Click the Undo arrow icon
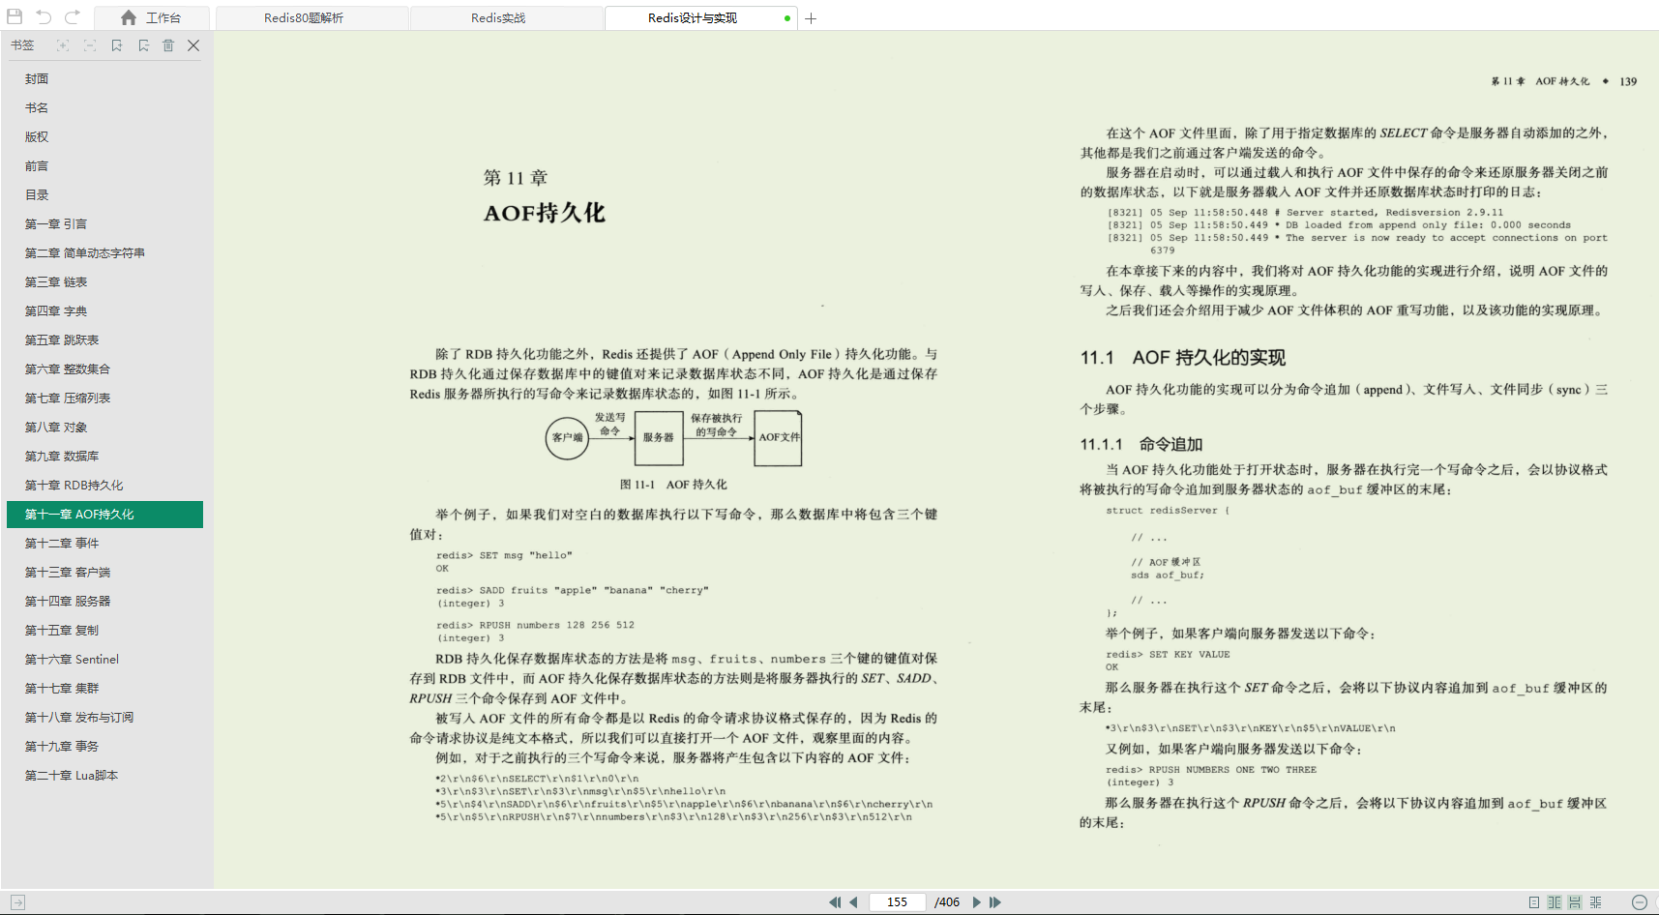 pyautogui.click(x=44, y=17)
